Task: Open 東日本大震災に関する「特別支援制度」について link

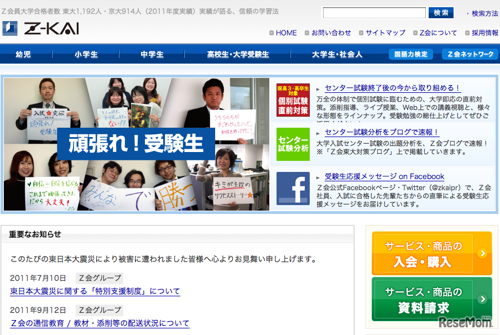Action: coord(95,291)
